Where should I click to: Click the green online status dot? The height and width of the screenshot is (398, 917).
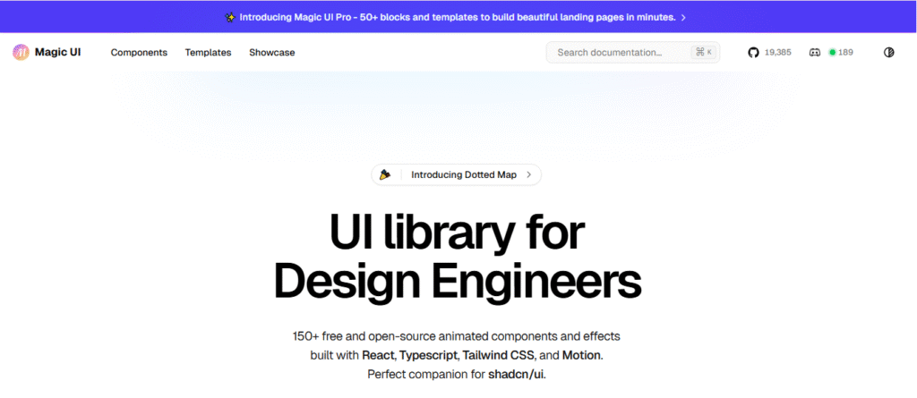(832, 53)
